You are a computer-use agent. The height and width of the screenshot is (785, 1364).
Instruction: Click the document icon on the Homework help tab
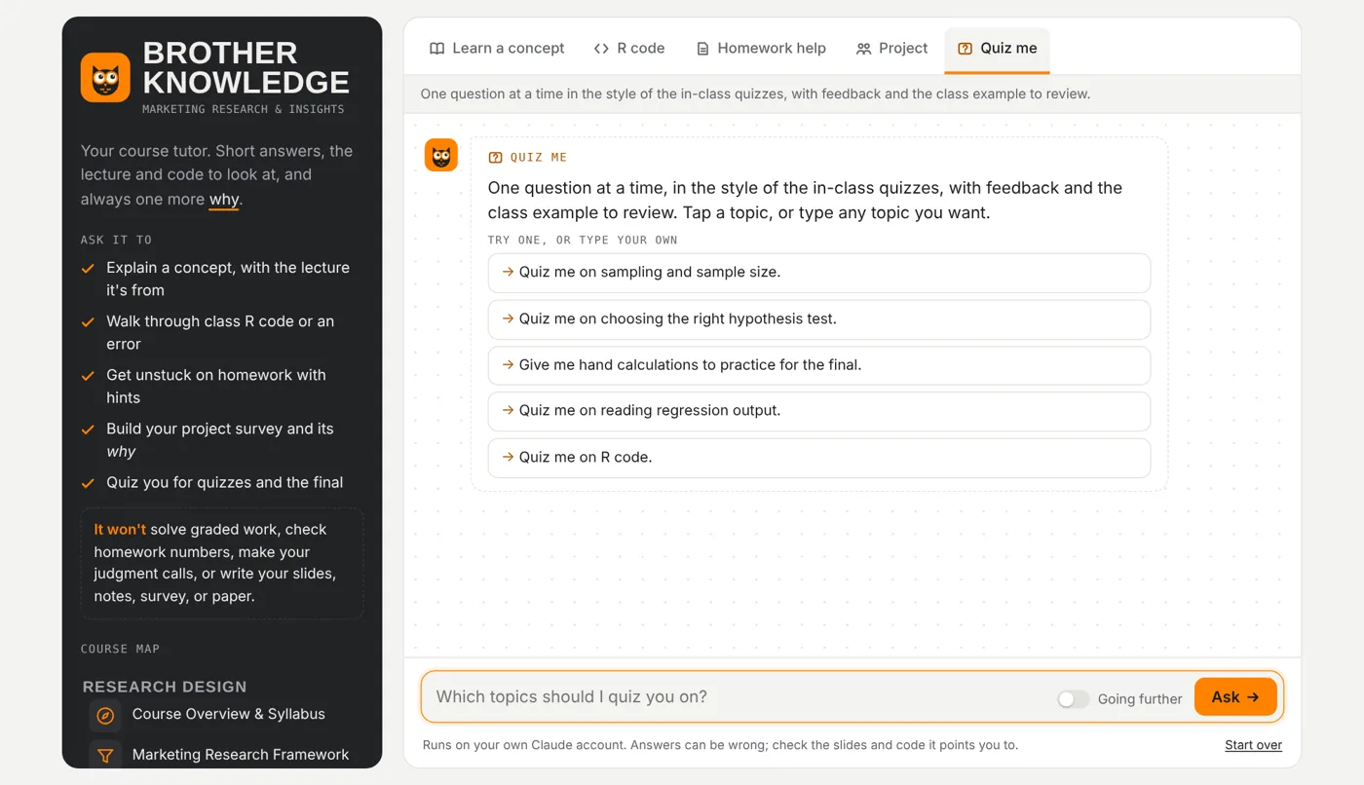(702, 49)
